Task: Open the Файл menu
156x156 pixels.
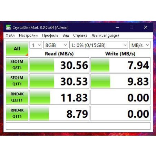Action: 10,35
